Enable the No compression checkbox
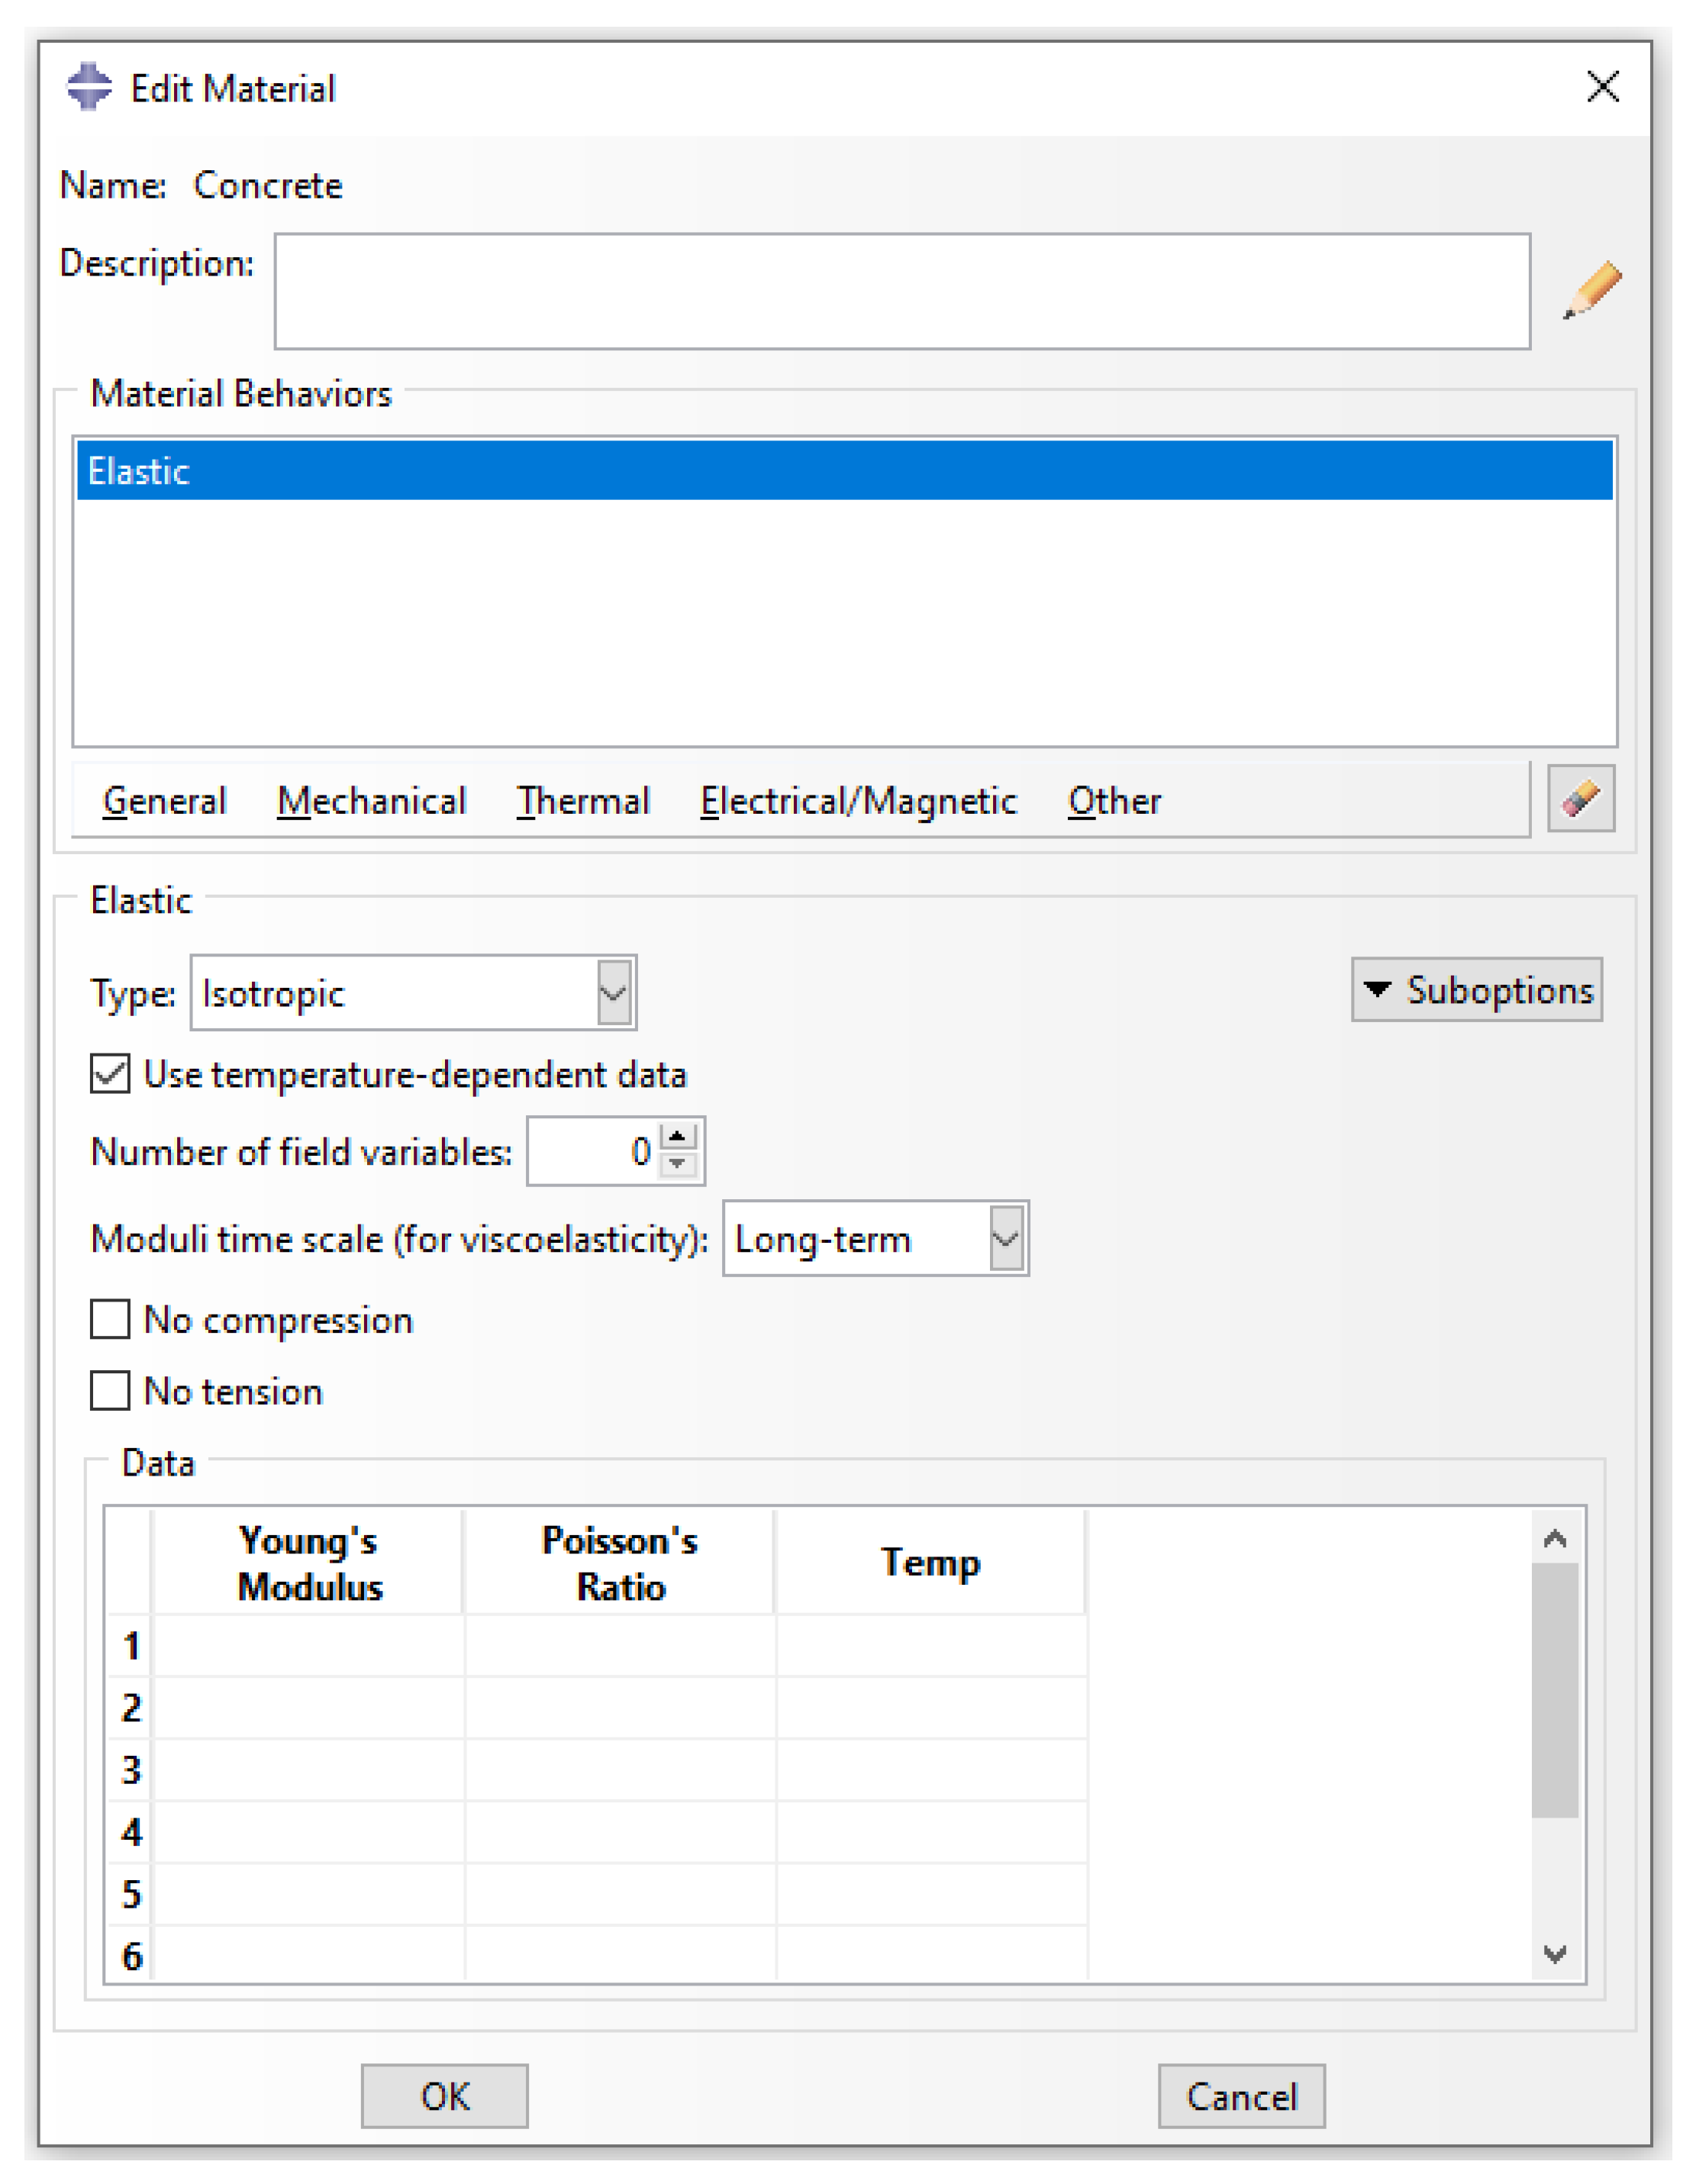 [110, 1320]
